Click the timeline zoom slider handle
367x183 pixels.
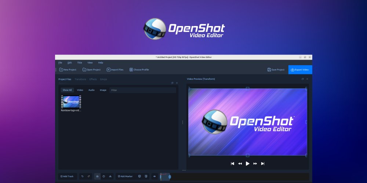click(170, 177)
